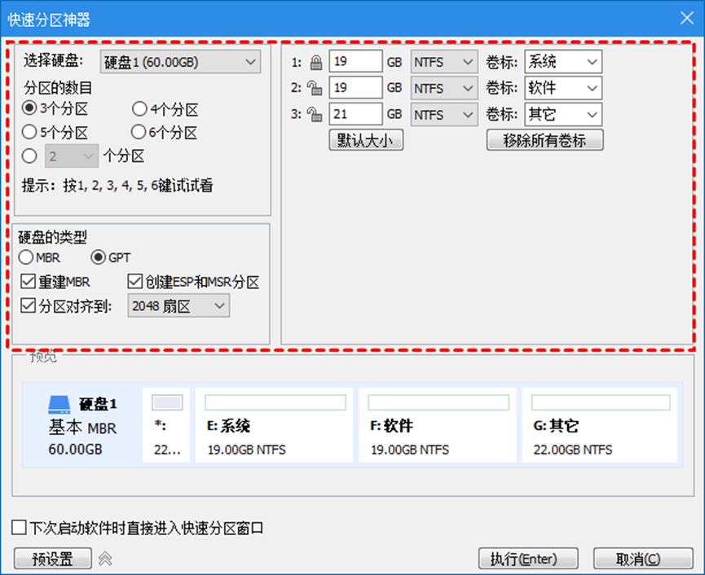The height and width of the screenshot is (575, 705).
Task: Click the partition 3 size input field
Action: click(355, 115)
